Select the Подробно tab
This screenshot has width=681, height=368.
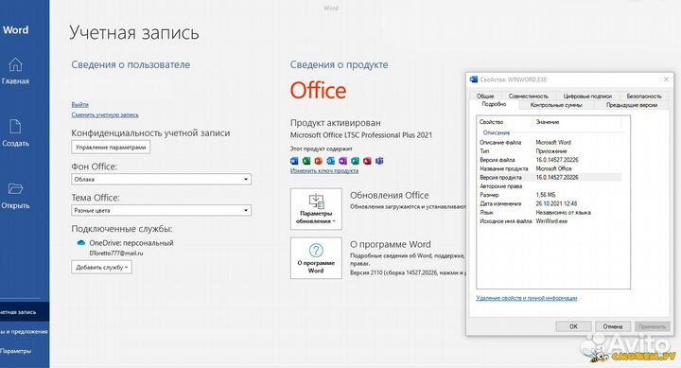pyautogui.click(x=494, y=104)
